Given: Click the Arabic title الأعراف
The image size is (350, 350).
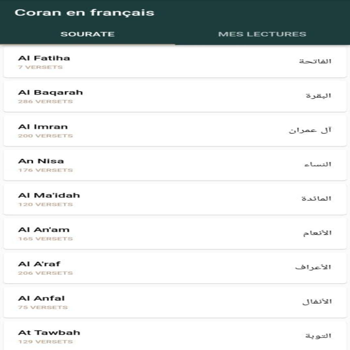Looking at the screenshot, I should click(x=313, y=267).
